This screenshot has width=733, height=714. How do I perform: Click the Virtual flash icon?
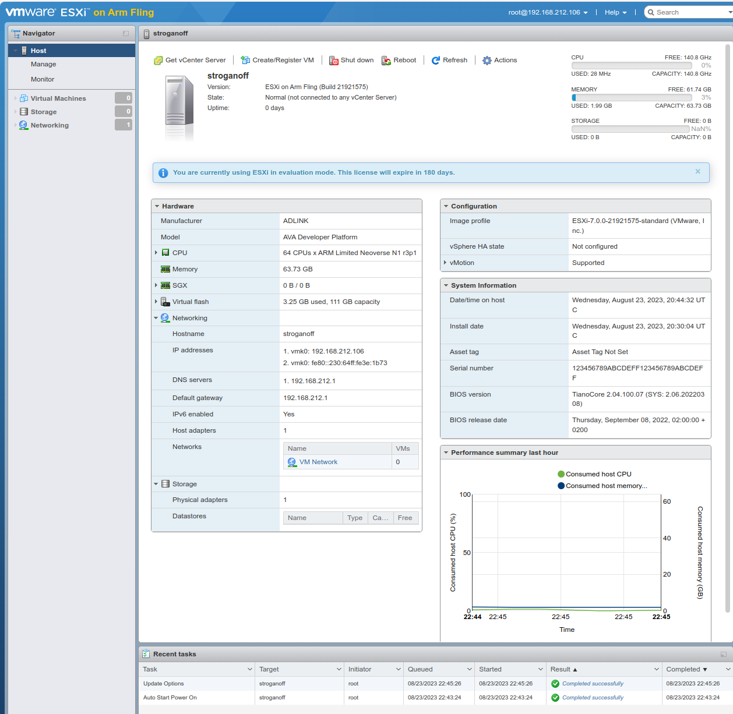165,302
